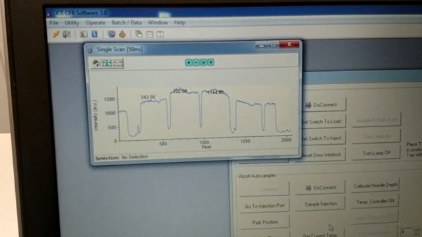The height and width of the screenshot is (237, 422).
Task: Maximize the Single Scan window
Action: [273, 45]
